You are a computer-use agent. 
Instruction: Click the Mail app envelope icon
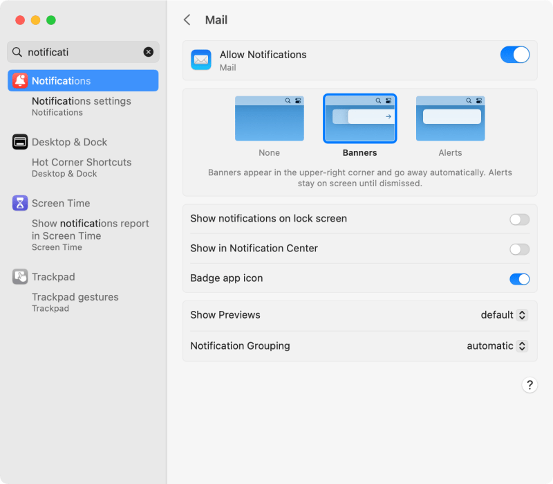click(200, 60)
